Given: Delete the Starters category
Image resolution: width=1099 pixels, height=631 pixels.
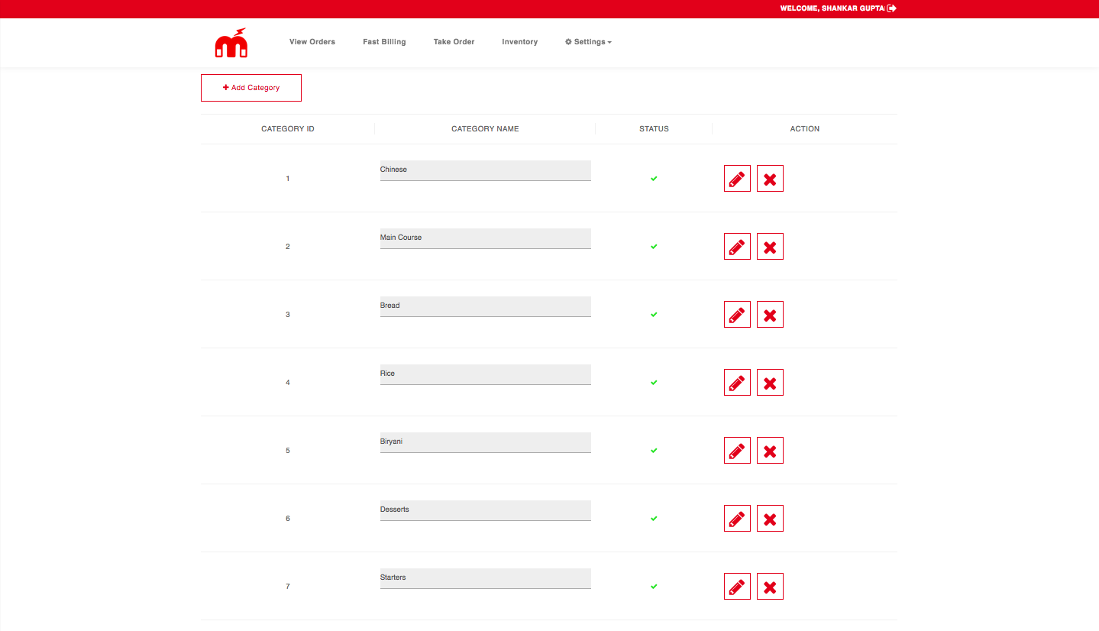Looking at the screenshot, I should (x=770, y=587).
